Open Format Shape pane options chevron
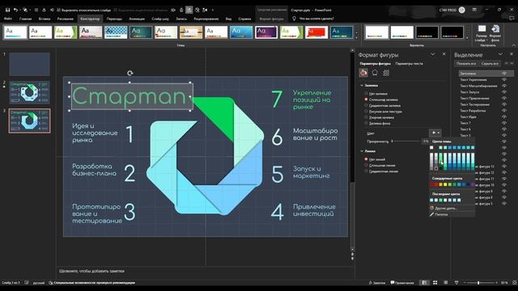Screen dimensions: 518x291 click(x=433, y=54)
